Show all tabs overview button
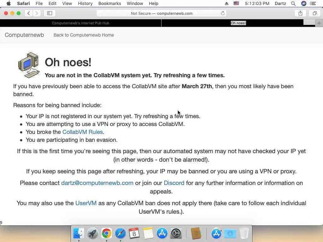 tap(314, 13)
